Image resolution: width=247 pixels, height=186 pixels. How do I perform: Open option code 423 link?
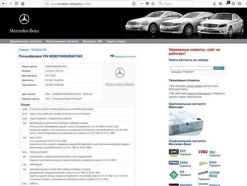tap(25, 138)
